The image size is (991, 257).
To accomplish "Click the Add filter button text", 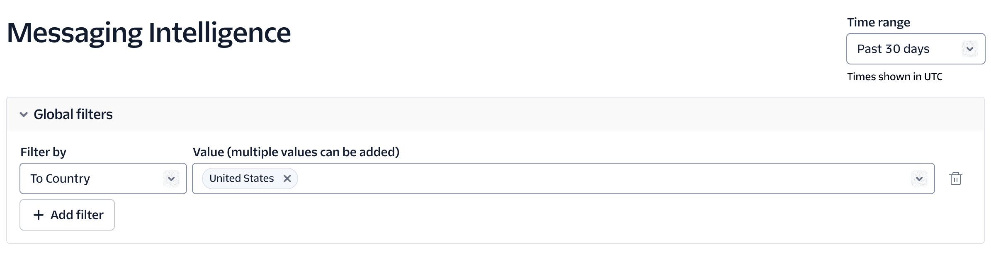I will tap(77, 215).
